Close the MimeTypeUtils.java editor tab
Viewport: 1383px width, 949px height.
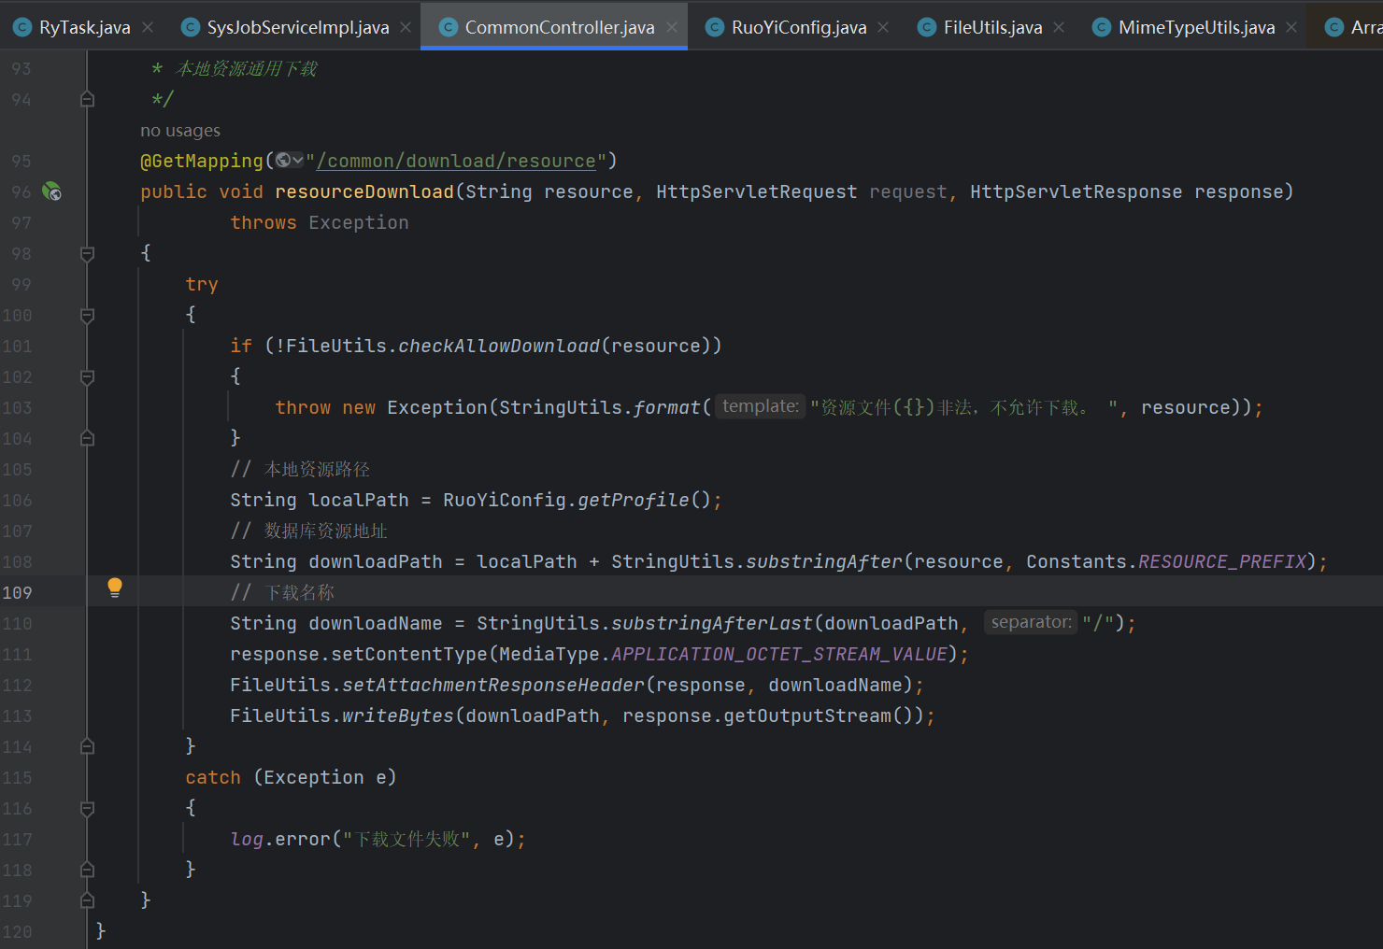[1291, 28]
